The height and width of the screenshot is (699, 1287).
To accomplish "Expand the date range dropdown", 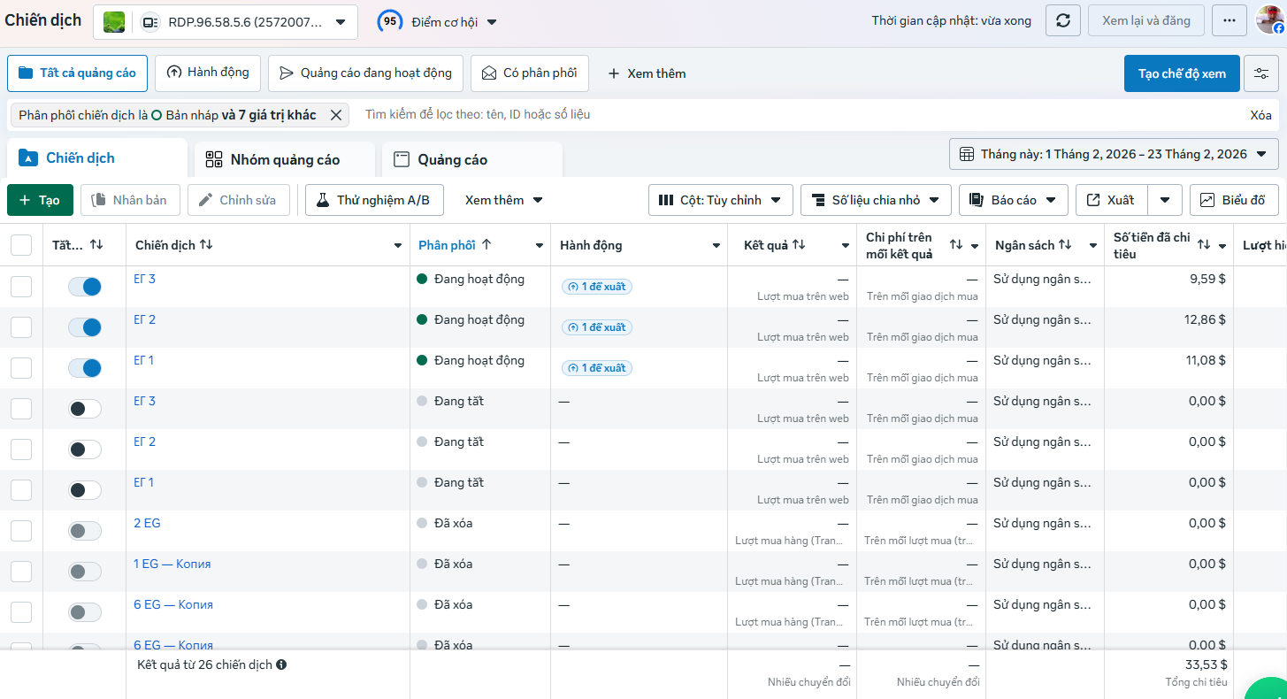I will pos(1114,154).
